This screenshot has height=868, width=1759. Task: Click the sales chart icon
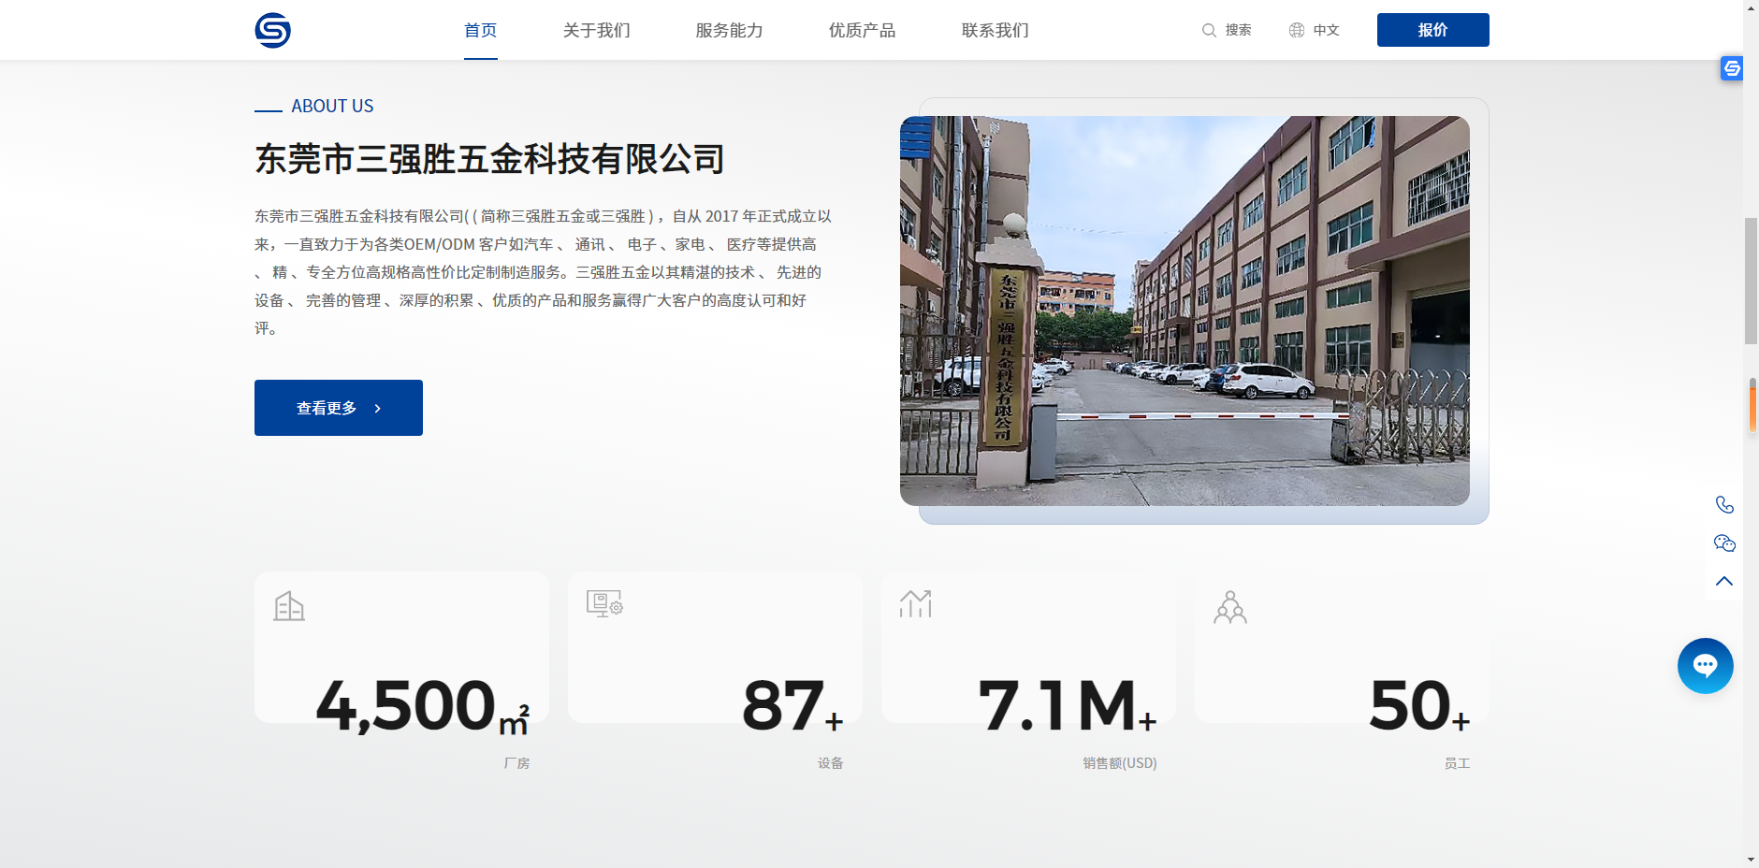click(916, 604)
